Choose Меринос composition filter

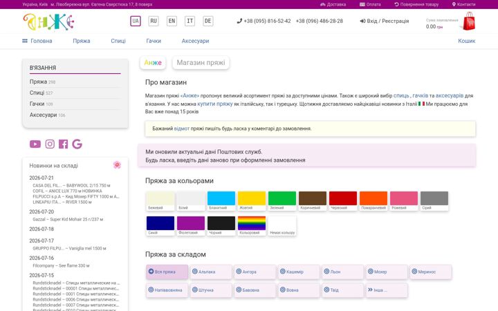point(430,272)
